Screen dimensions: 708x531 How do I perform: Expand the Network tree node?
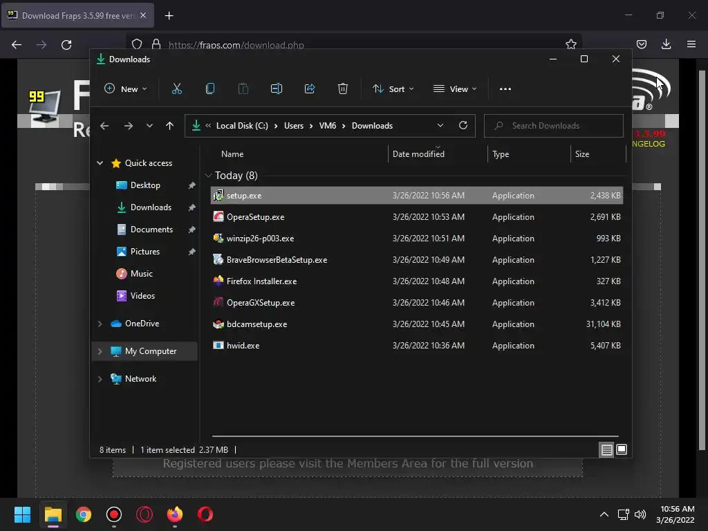100,379
